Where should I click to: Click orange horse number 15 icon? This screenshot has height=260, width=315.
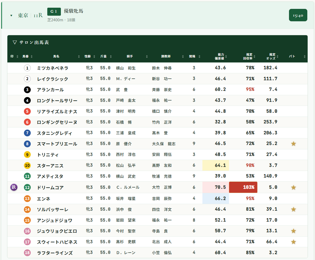point(27,220)
